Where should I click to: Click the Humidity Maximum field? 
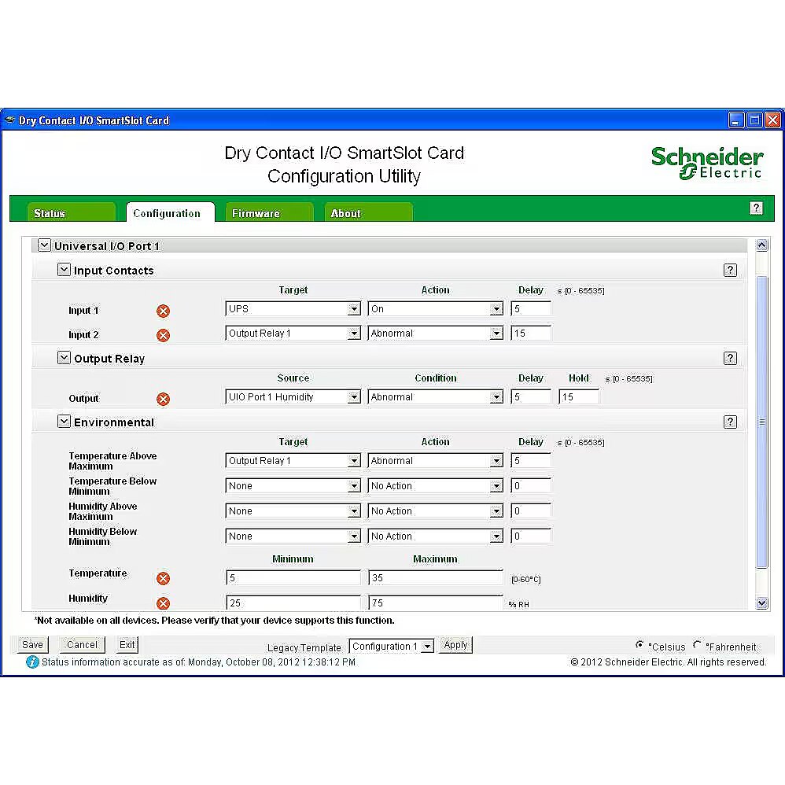click(435, 603)
